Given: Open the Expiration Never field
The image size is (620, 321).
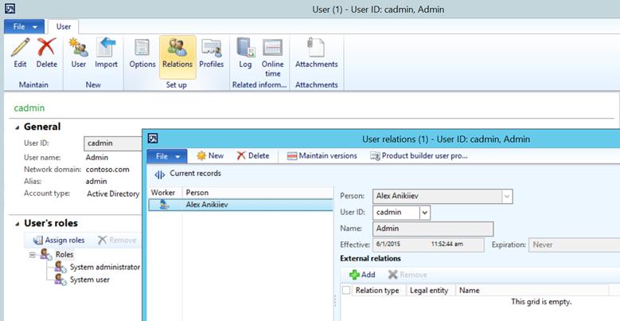Looking at the screenshot, I should click(574, 245).
